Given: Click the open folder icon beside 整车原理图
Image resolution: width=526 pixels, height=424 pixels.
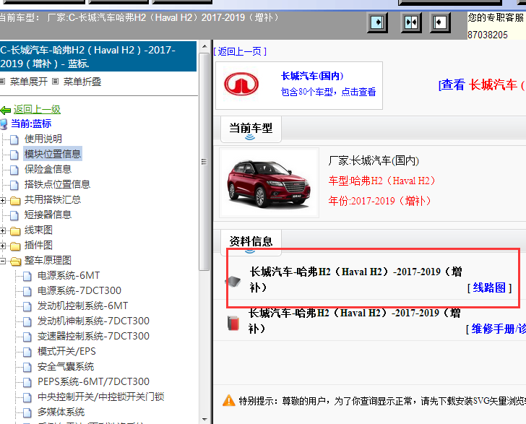Looking at the screenshot, I should tap(15, 261).
